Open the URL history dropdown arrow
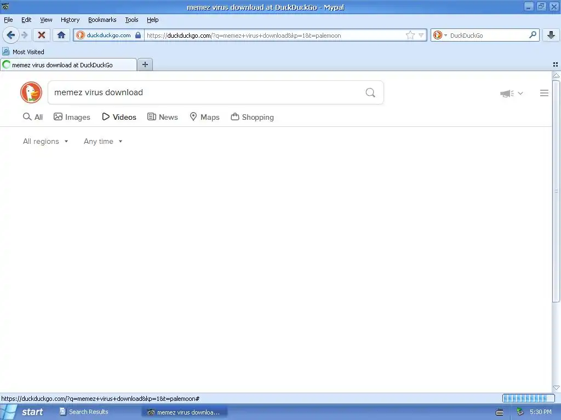561x420 pixels. [x=421, y=35]
